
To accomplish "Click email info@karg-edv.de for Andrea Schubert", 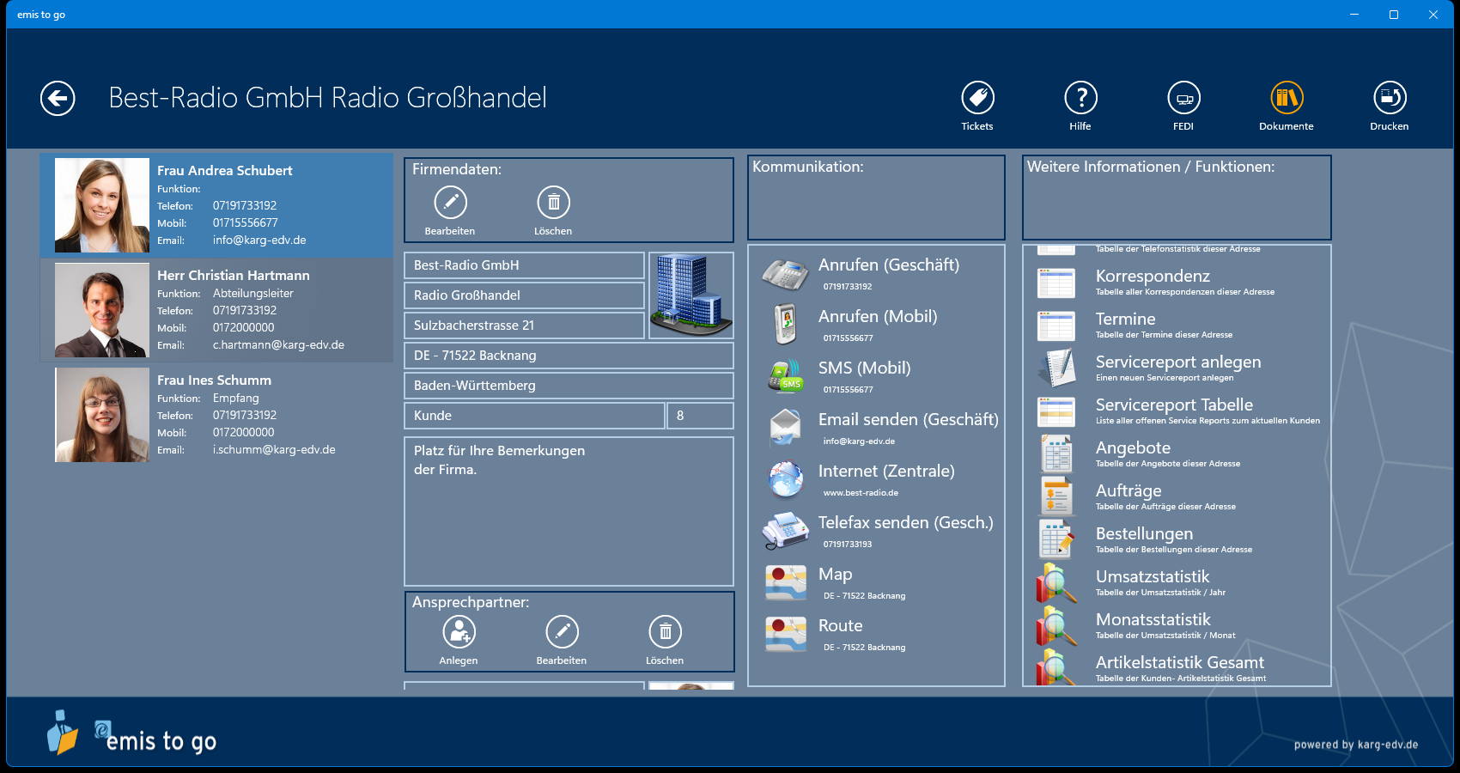I will click(x=259, y=240).
